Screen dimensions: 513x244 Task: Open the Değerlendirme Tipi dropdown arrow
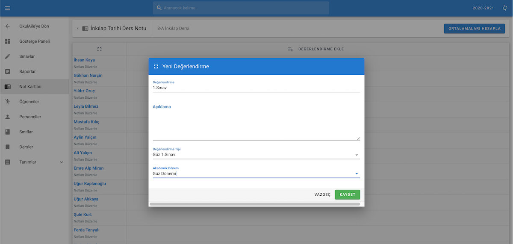click(x=357, y=155)
